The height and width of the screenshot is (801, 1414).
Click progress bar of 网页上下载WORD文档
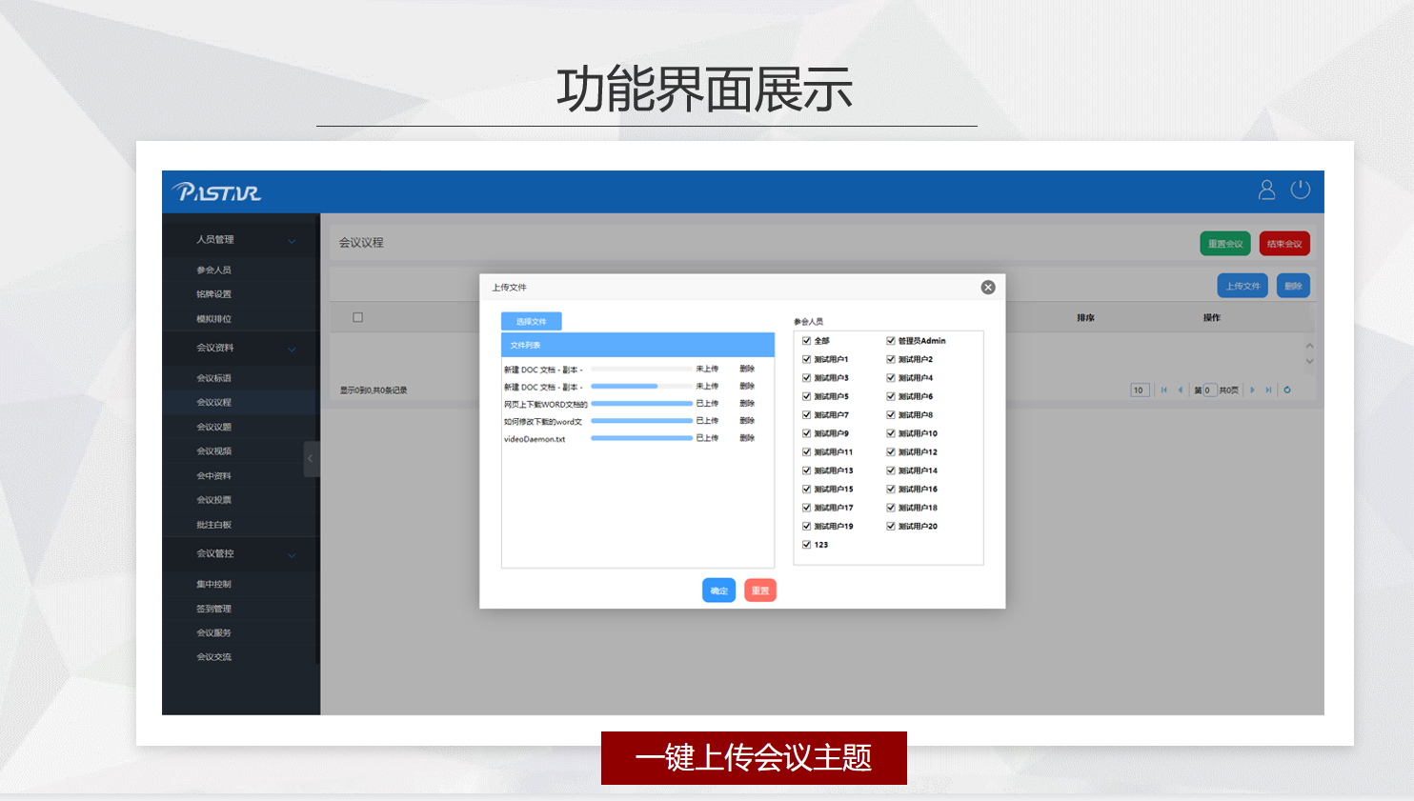(x=641, y=404)
